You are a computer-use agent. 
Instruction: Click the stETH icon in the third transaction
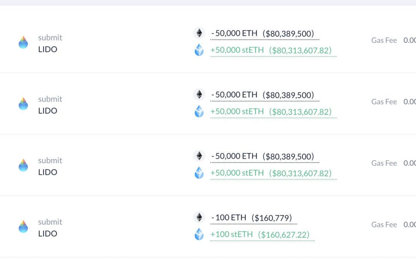click(x=199, y=173)
